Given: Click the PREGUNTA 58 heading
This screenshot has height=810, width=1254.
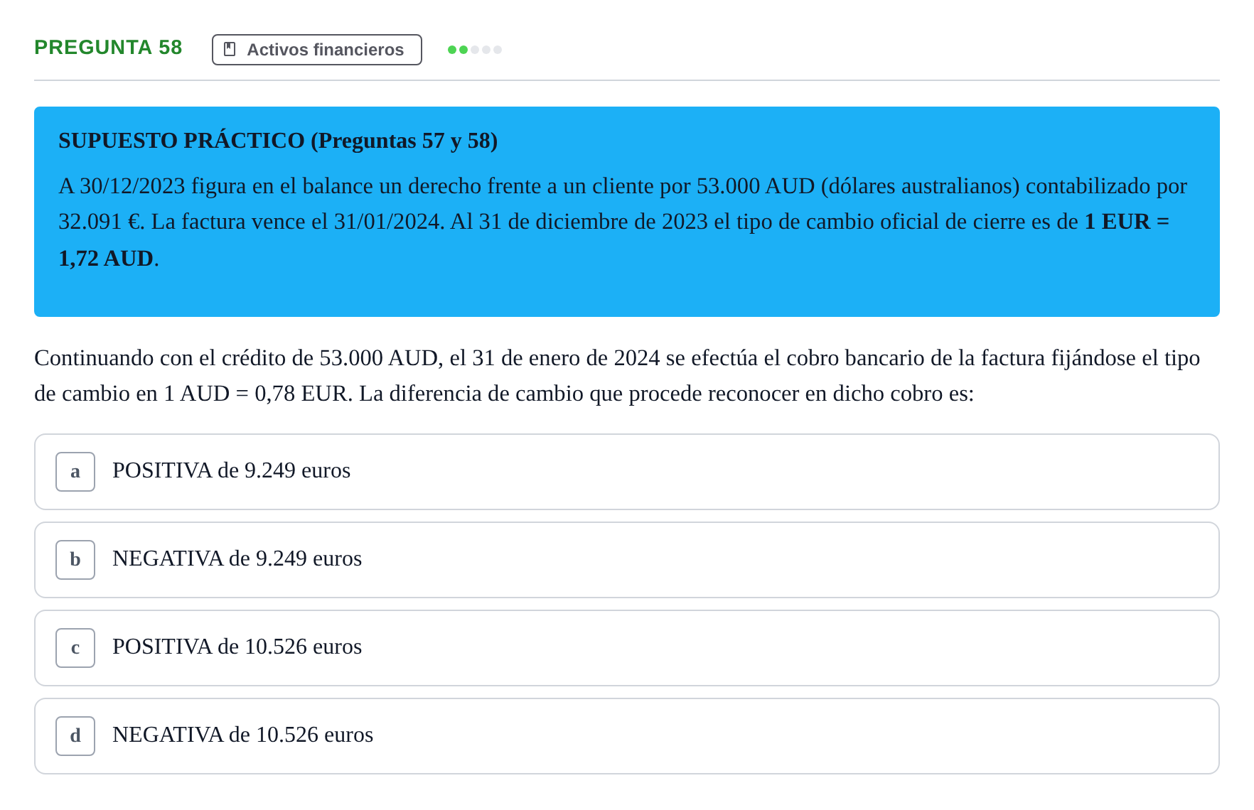Looking at the screenshot, I should [x=108, y=48].
